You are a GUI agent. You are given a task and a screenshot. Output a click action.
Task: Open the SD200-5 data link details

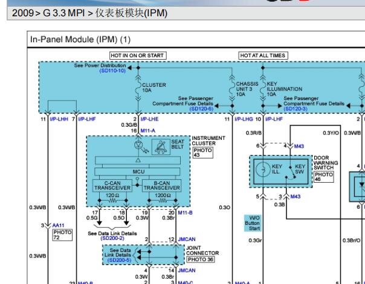pyautogui.click(x=119, y=260)
